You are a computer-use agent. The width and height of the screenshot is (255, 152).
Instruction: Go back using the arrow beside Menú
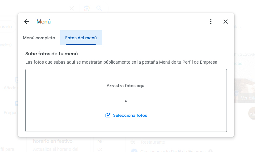(x=27, y=22)
